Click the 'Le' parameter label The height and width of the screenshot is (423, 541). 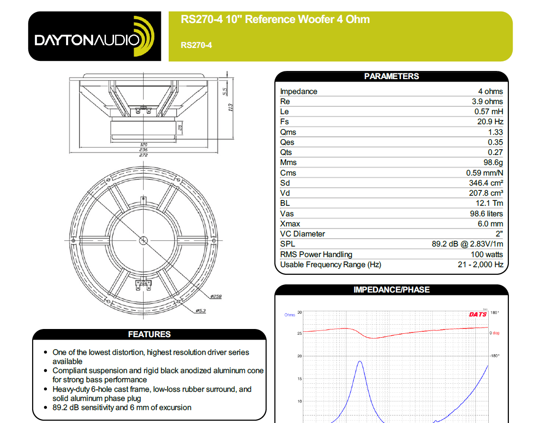click(x=284, y=112)
